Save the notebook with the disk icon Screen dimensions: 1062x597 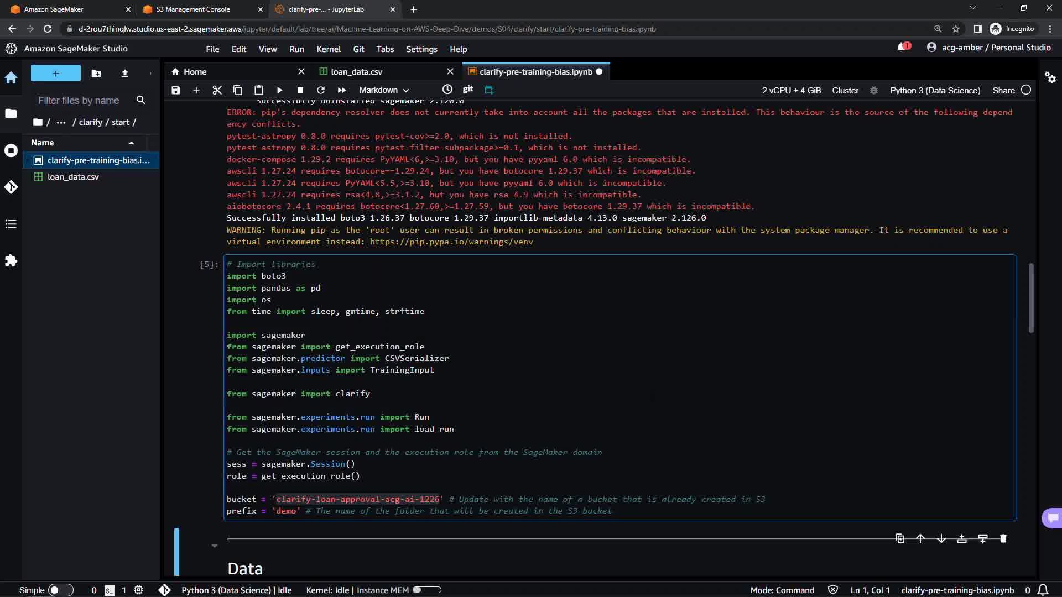pyautogui.click(x=176, y=90)
